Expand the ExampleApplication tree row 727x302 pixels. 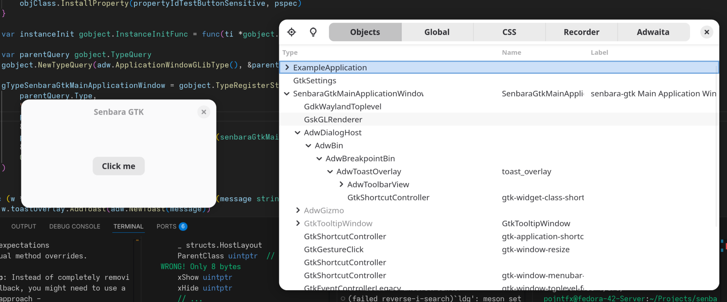pyautogui.click(x=287, y=67)
